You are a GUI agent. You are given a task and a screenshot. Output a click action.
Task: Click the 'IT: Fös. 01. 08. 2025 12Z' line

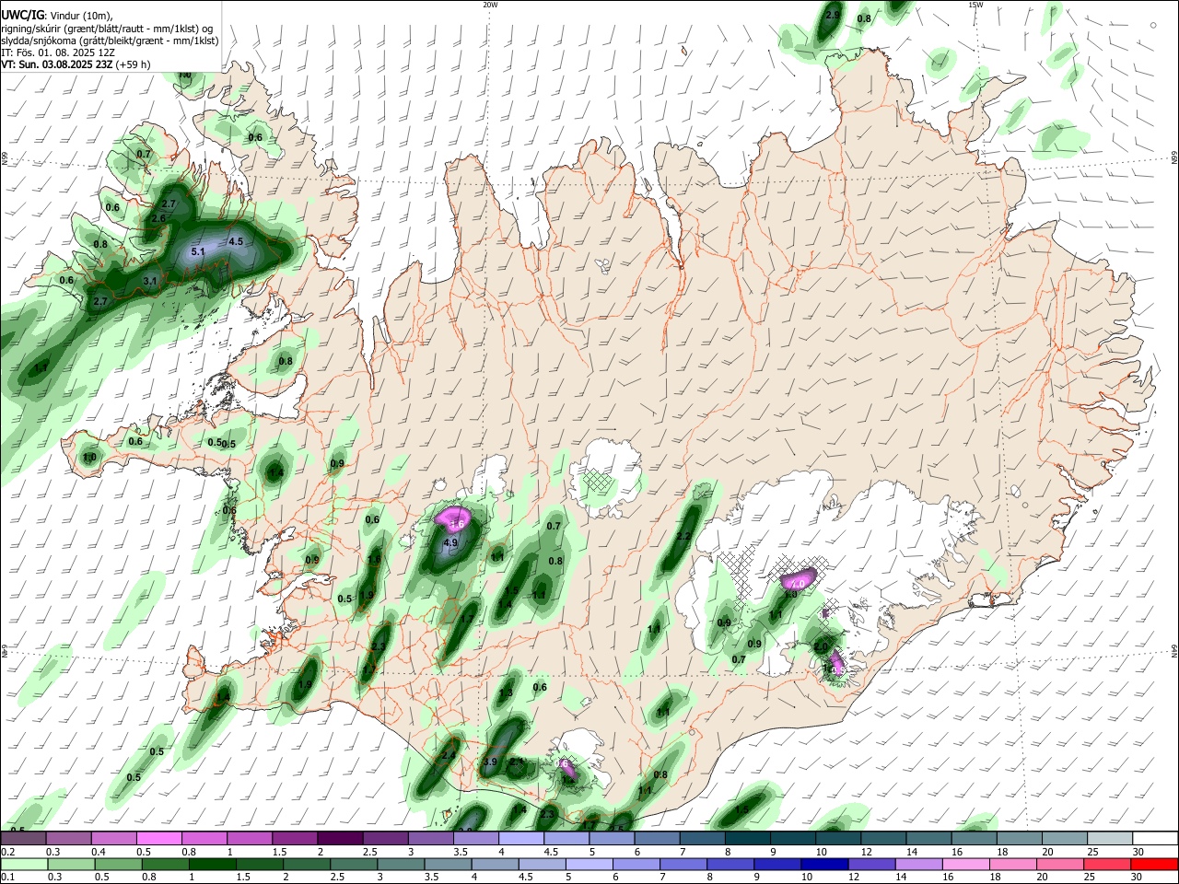point(57,52)
